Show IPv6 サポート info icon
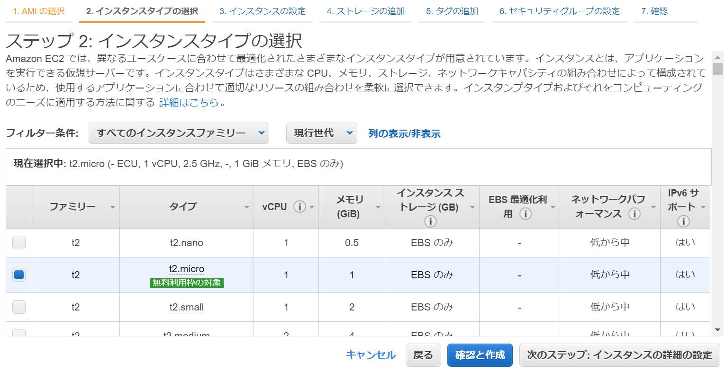Image resolution: width=726 pixels, height=372 pixels. tap(683, 221)
